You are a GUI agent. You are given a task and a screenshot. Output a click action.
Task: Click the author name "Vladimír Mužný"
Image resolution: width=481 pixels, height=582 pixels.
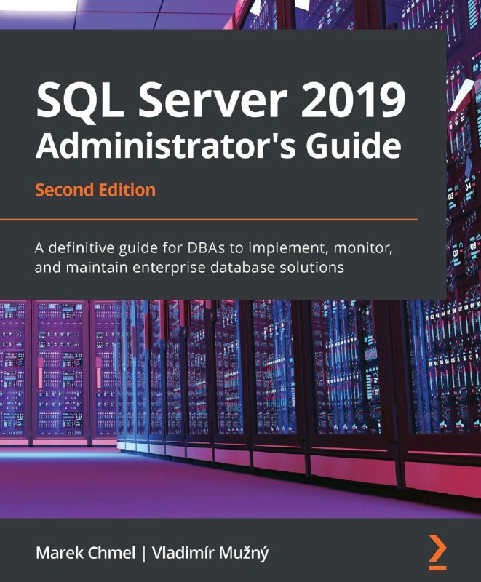coord(210,554)
